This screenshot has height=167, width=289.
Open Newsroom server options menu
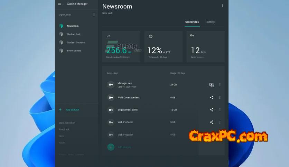(222, 6)
